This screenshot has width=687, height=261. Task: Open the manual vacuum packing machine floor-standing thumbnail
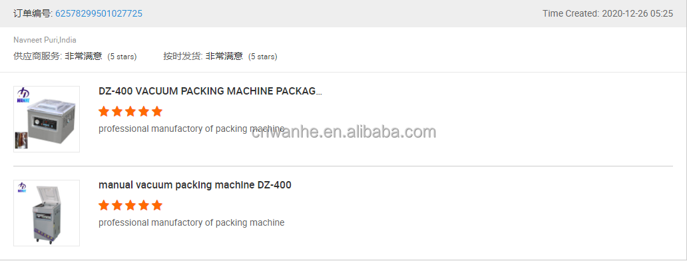coord(47,213)
